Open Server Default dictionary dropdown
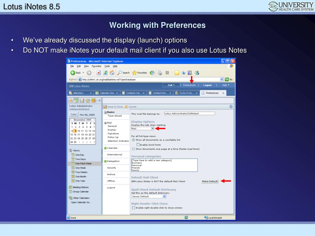Image resolution: width=315 pixels, height=236 pixels. coord(164,196)
